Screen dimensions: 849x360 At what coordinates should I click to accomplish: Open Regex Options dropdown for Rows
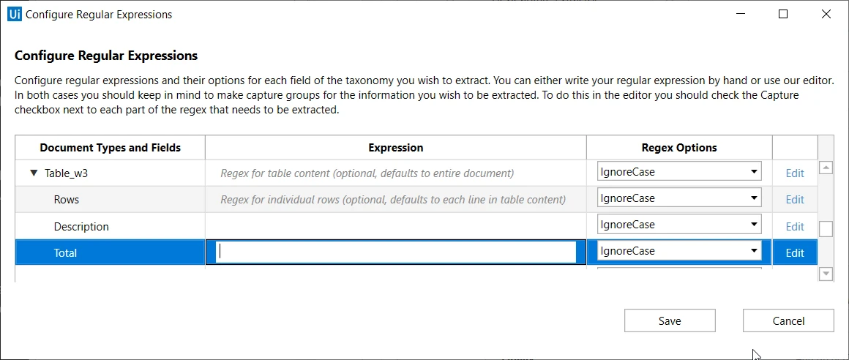point(679,198)
